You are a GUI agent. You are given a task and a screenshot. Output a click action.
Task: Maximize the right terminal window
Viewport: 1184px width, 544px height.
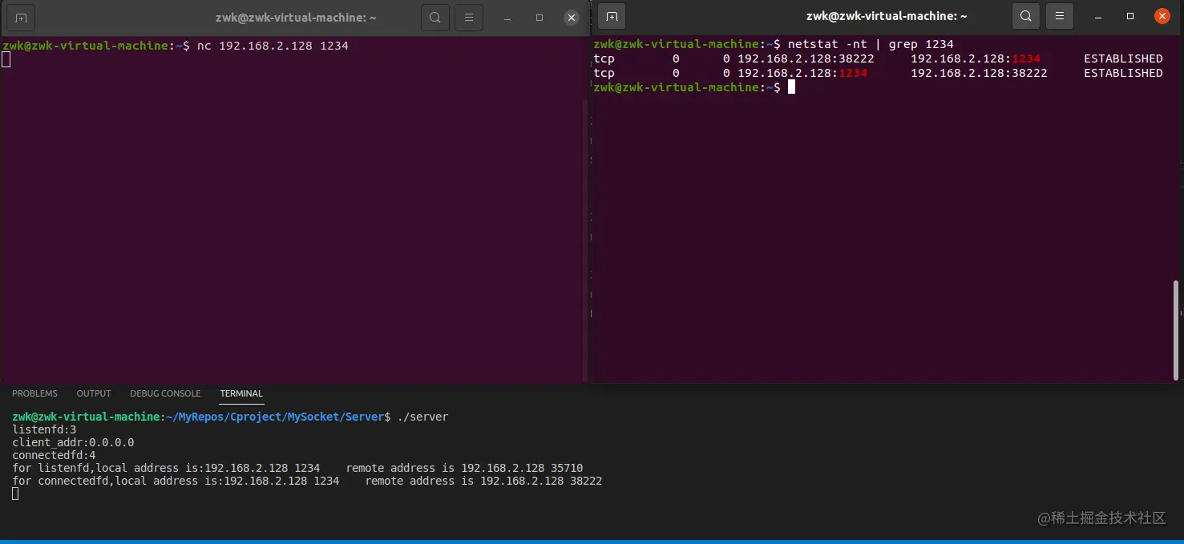coord(1130,16)
